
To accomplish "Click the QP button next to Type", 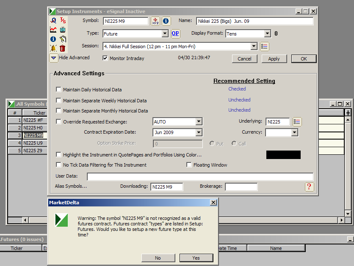I will tap(175, 33).
